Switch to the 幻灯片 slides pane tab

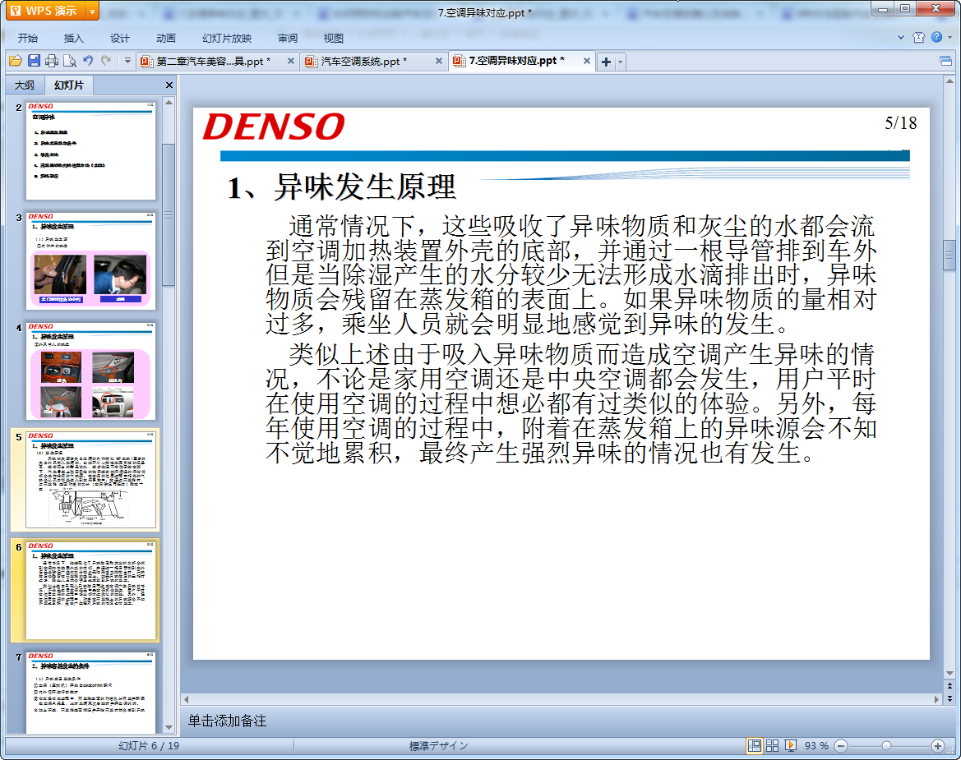tap(68, 85)
